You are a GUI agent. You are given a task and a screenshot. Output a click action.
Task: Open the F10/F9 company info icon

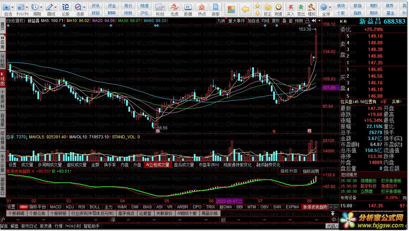20,7
